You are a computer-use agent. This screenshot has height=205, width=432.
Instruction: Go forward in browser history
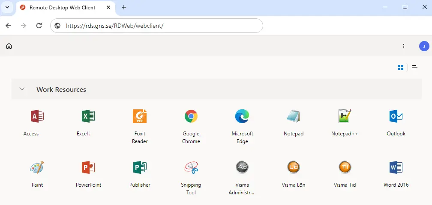coord(24,26)
